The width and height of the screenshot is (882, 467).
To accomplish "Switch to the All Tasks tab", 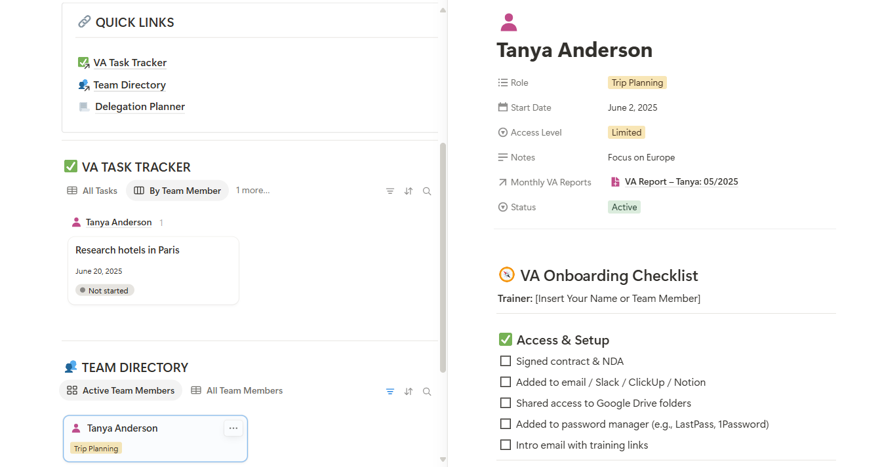I will 92,191.
